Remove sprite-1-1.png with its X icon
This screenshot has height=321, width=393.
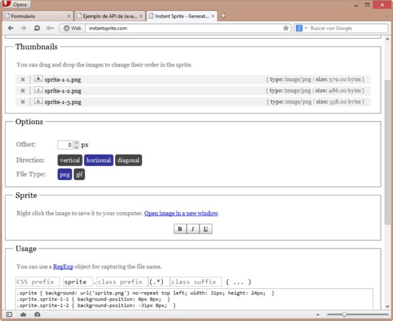point(23,79)
